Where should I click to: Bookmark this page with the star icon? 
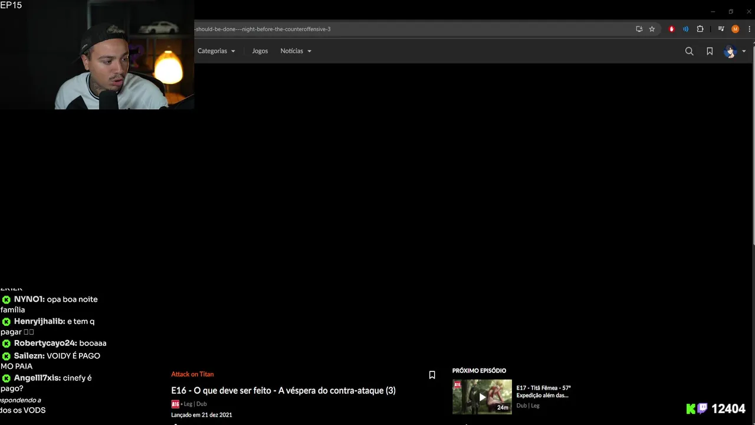(652, 29)
